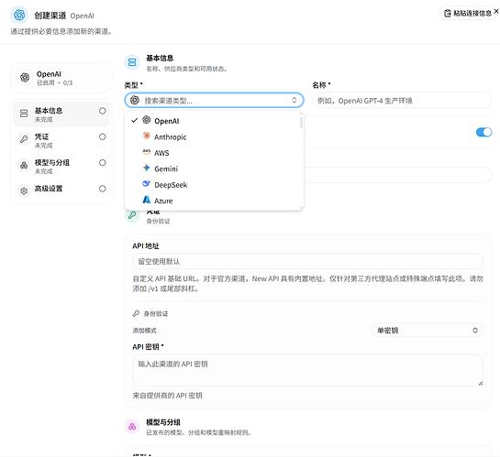The image size is (500, 457).
Task: Click the paste icon in 粘贴连接信息 button
Action: (x=448, y=13)
